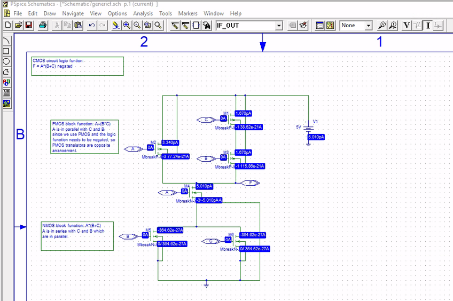453x301 pixels.
Task: Open the Draw menu
Action: pos(50,13)
